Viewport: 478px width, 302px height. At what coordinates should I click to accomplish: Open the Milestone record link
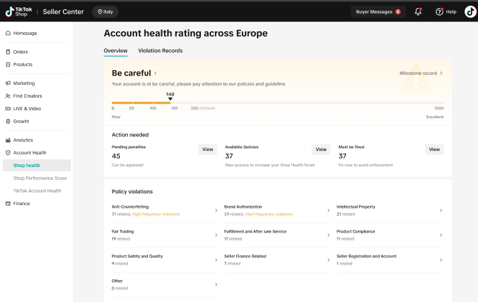click(x=421, y=73)
